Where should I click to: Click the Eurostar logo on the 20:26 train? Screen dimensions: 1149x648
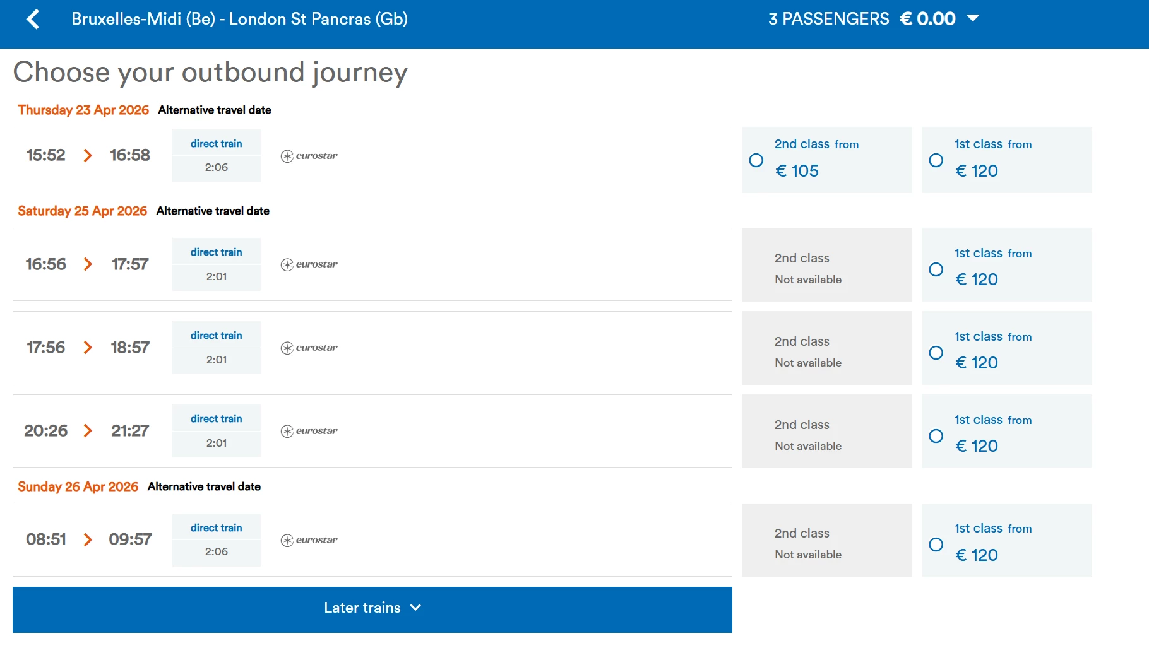click(309, 431)
